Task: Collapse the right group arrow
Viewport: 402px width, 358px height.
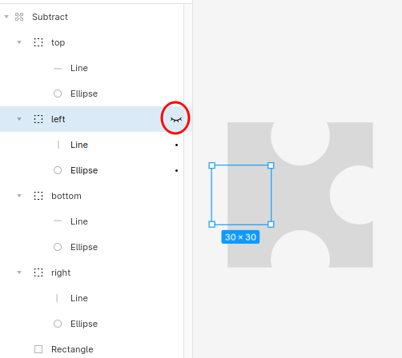Action: tap(19, 272)
